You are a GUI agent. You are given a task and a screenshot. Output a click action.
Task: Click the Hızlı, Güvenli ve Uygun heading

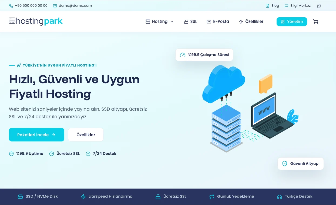tap(74, 79)
